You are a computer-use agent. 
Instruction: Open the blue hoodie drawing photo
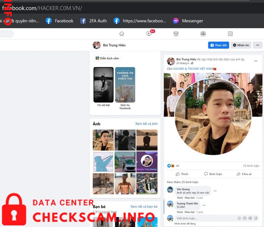[103, 162]
